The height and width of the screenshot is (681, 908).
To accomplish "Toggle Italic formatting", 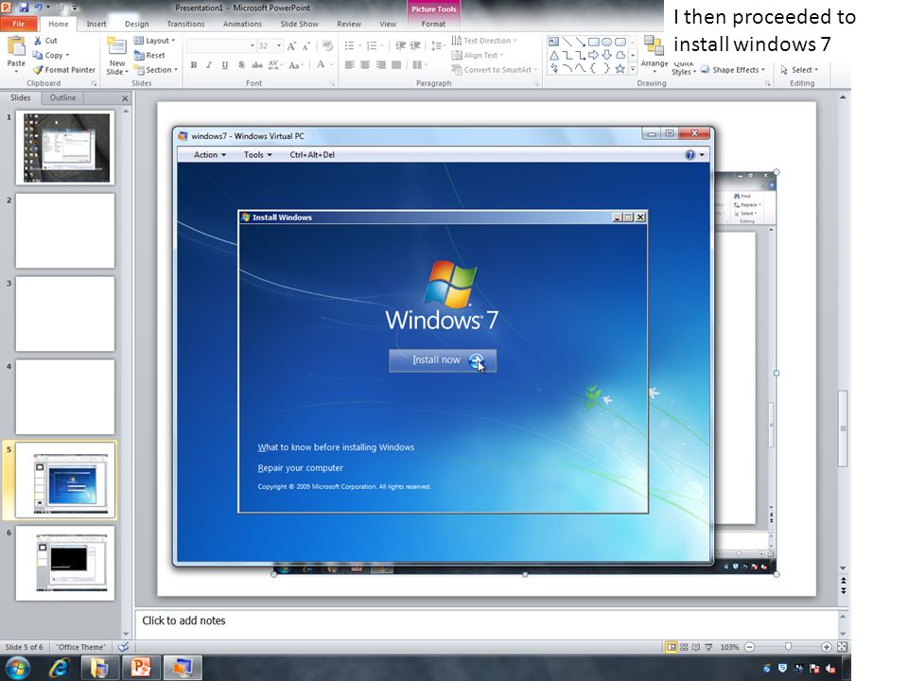I will pos(209,65).
